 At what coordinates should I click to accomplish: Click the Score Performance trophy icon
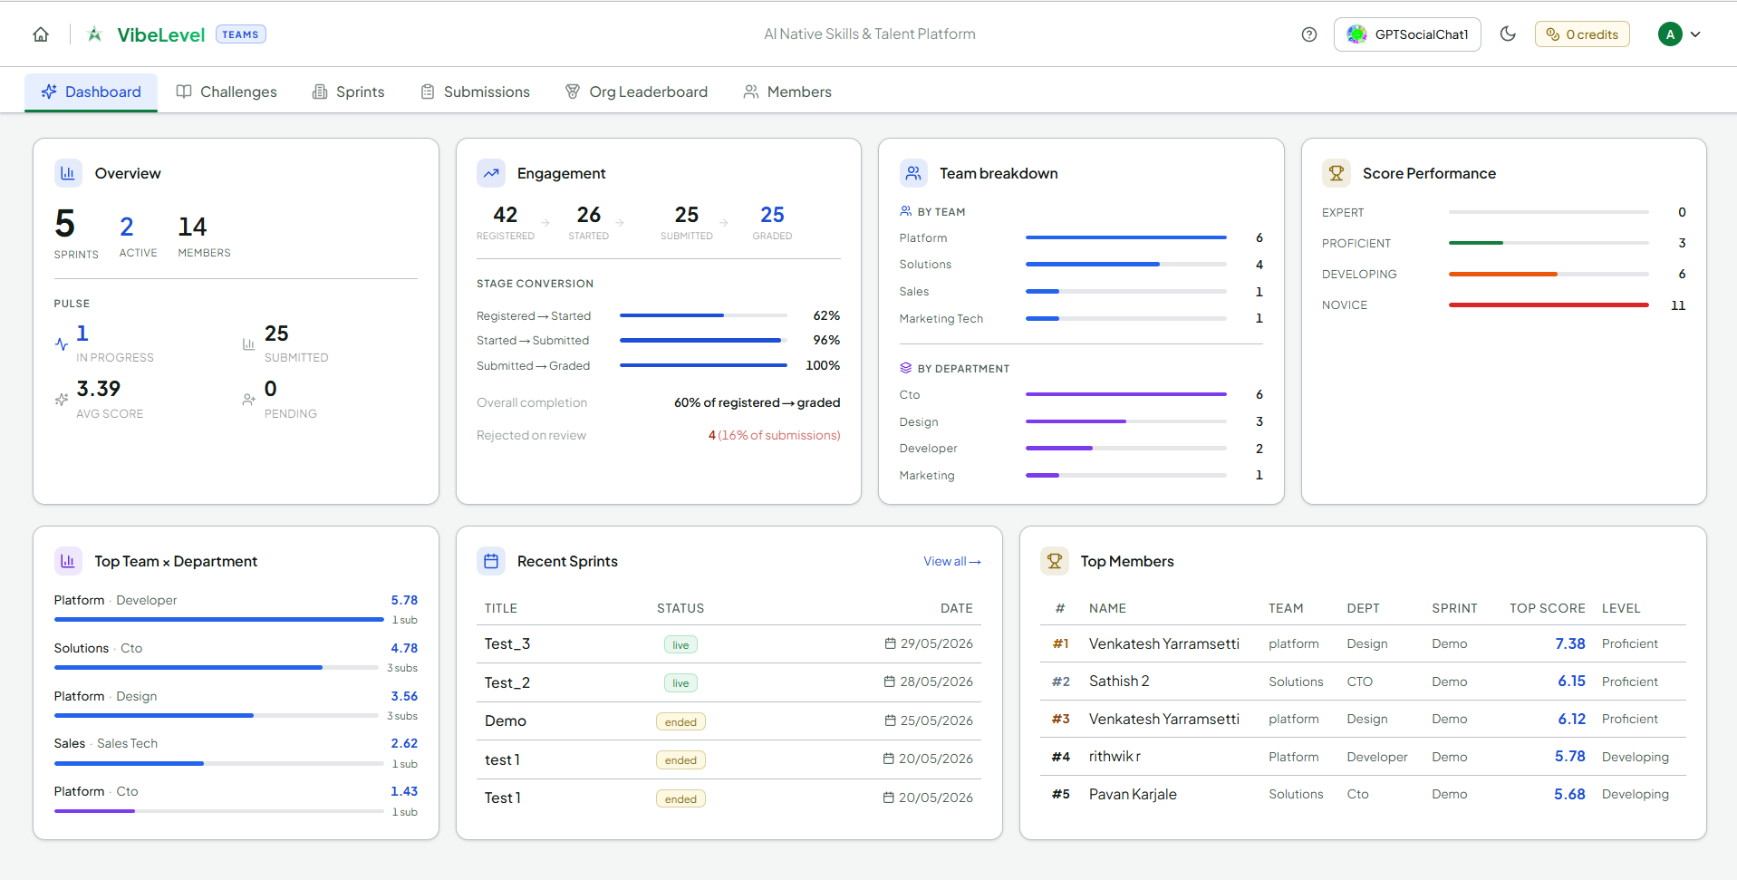(1337, 173)
